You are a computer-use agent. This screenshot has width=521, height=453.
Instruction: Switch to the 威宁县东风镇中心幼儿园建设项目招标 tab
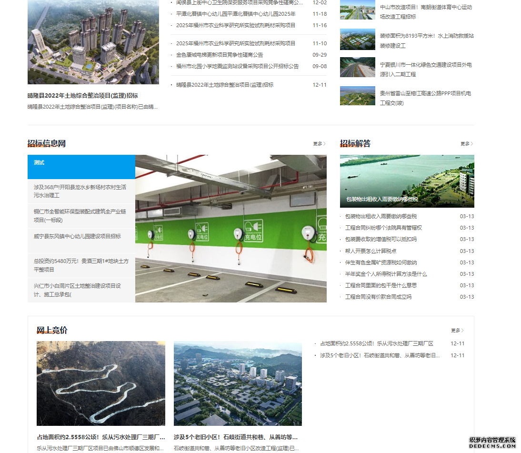coord(77,236)
